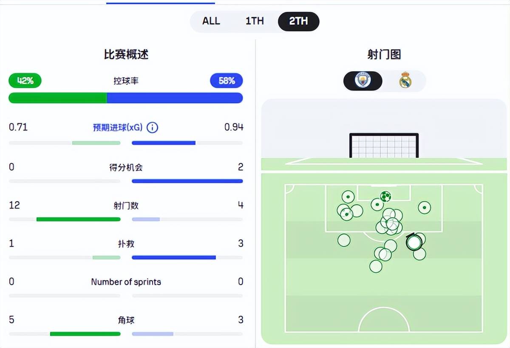This screenshot has width=510, height=348.
Task: Click top-left dotted shot marker near six-yard box
Action: (348, 197)
